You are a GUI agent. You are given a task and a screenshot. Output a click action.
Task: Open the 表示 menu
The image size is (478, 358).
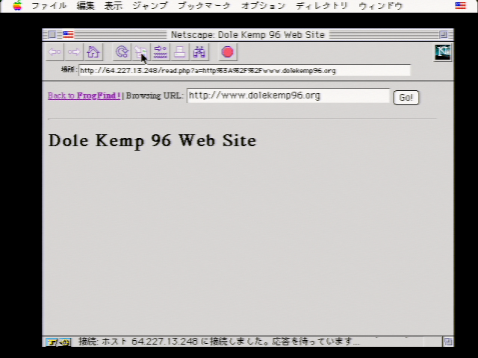[114, 6]
